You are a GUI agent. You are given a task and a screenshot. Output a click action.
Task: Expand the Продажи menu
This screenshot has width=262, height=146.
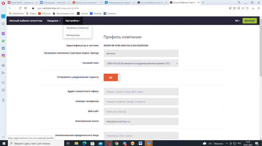coord(54,21)
